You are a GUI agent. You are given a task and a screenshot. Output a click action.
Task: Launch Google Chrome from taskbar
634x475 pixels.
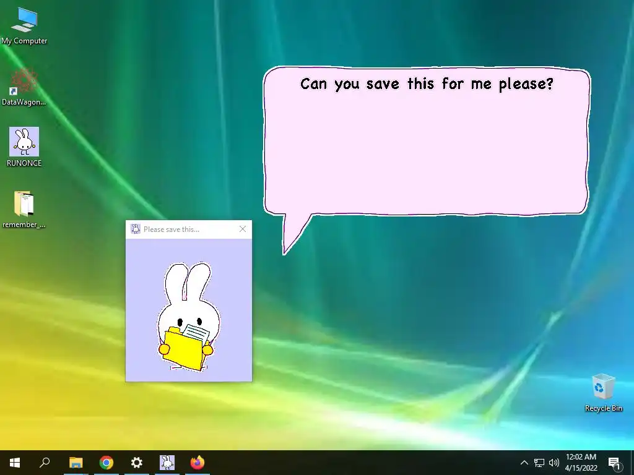[106, 463]
